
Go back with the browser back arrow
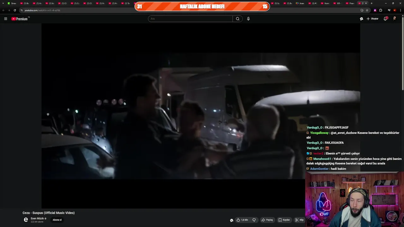click(3, 10)
